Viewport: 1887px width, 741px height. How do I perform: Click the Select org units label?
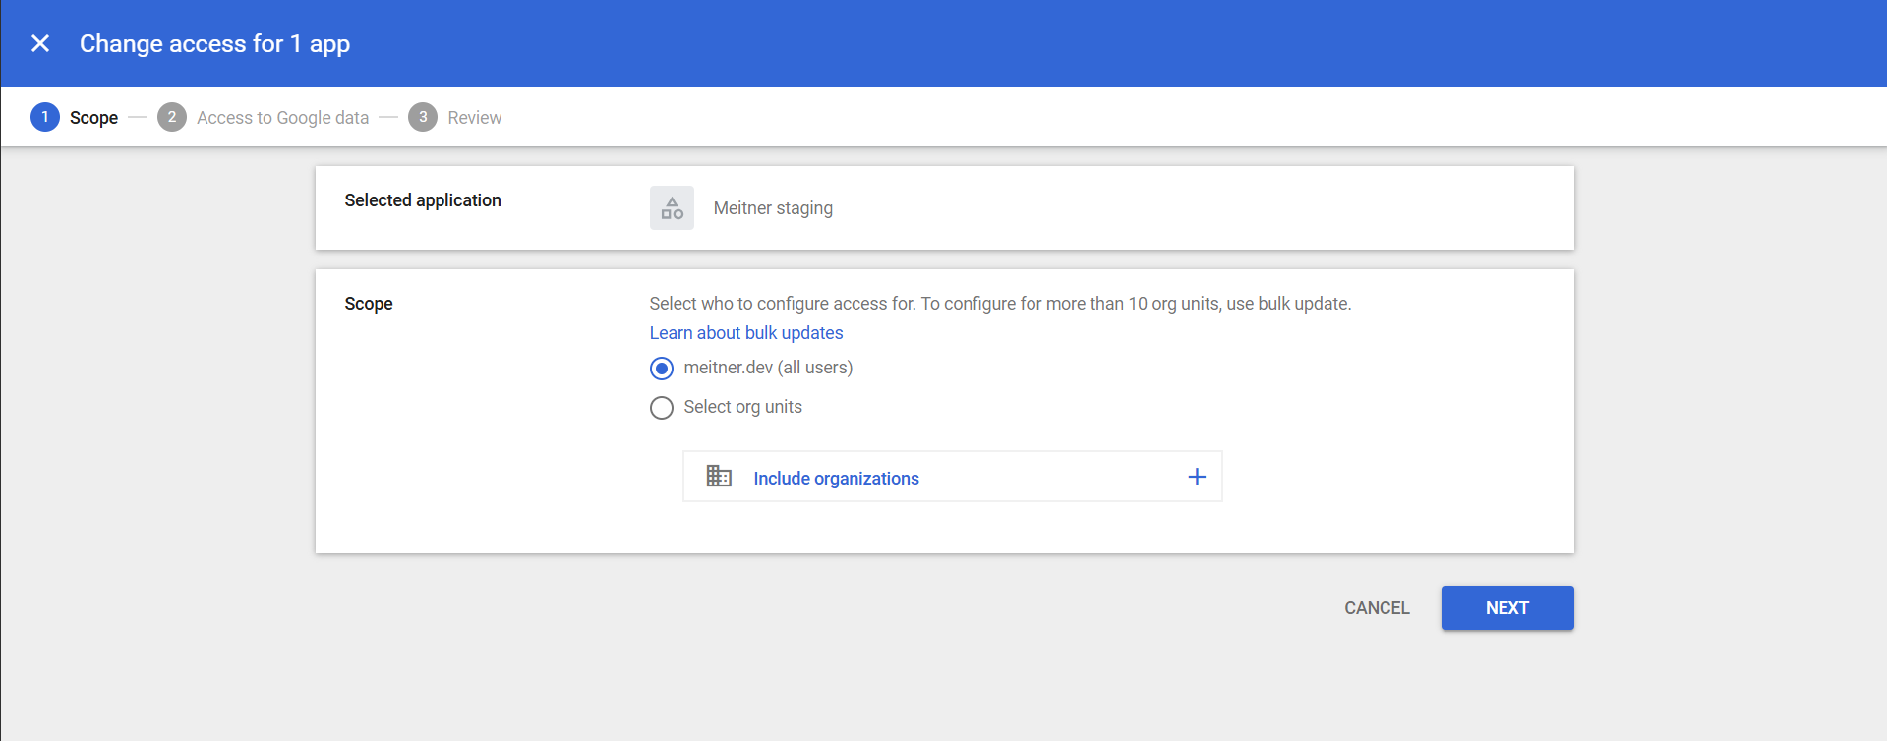click(x=742, y=407)
